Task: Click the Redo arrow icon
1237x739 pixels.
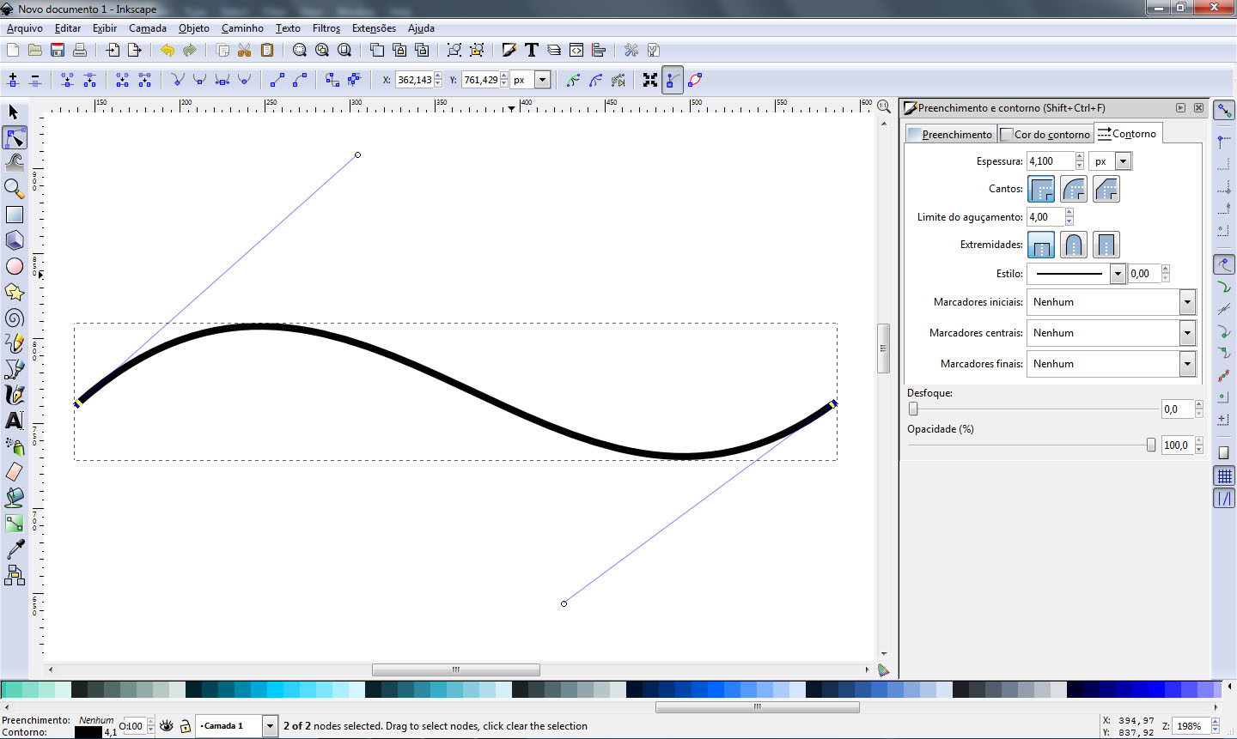Action: 190,50
